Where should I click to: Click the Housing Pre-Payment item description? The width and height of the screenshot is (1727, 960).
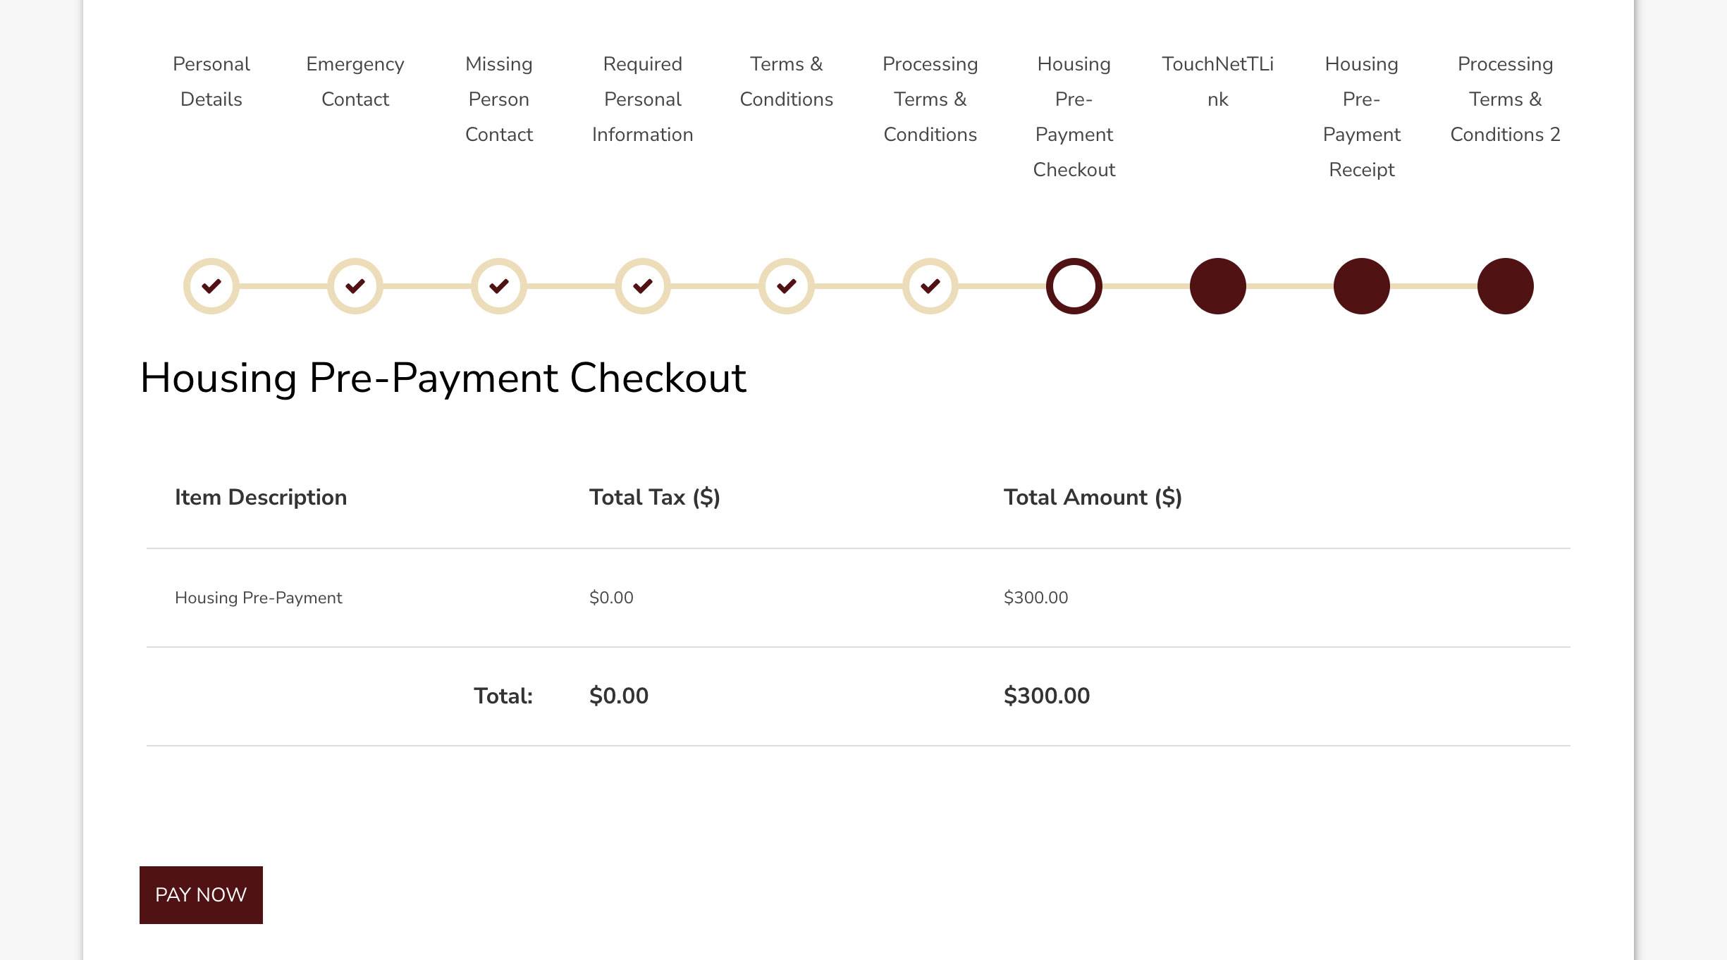[258, 598]
